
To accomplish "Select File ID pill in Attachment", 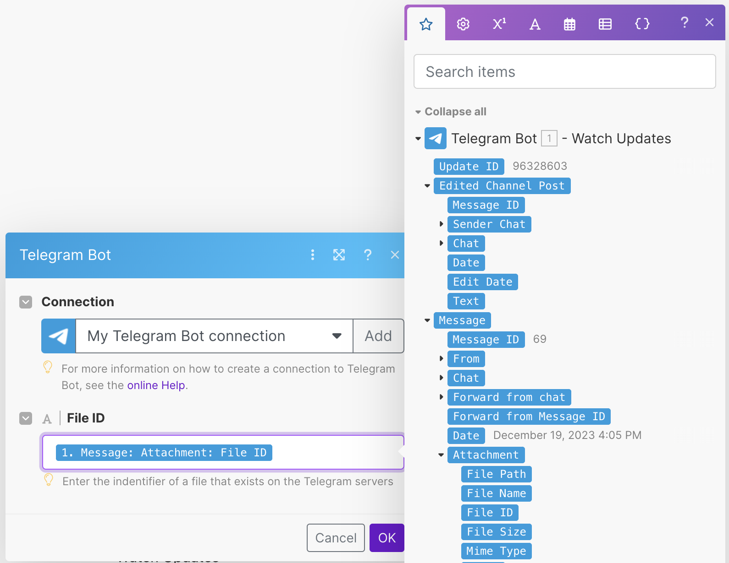I will click(490, 513).
